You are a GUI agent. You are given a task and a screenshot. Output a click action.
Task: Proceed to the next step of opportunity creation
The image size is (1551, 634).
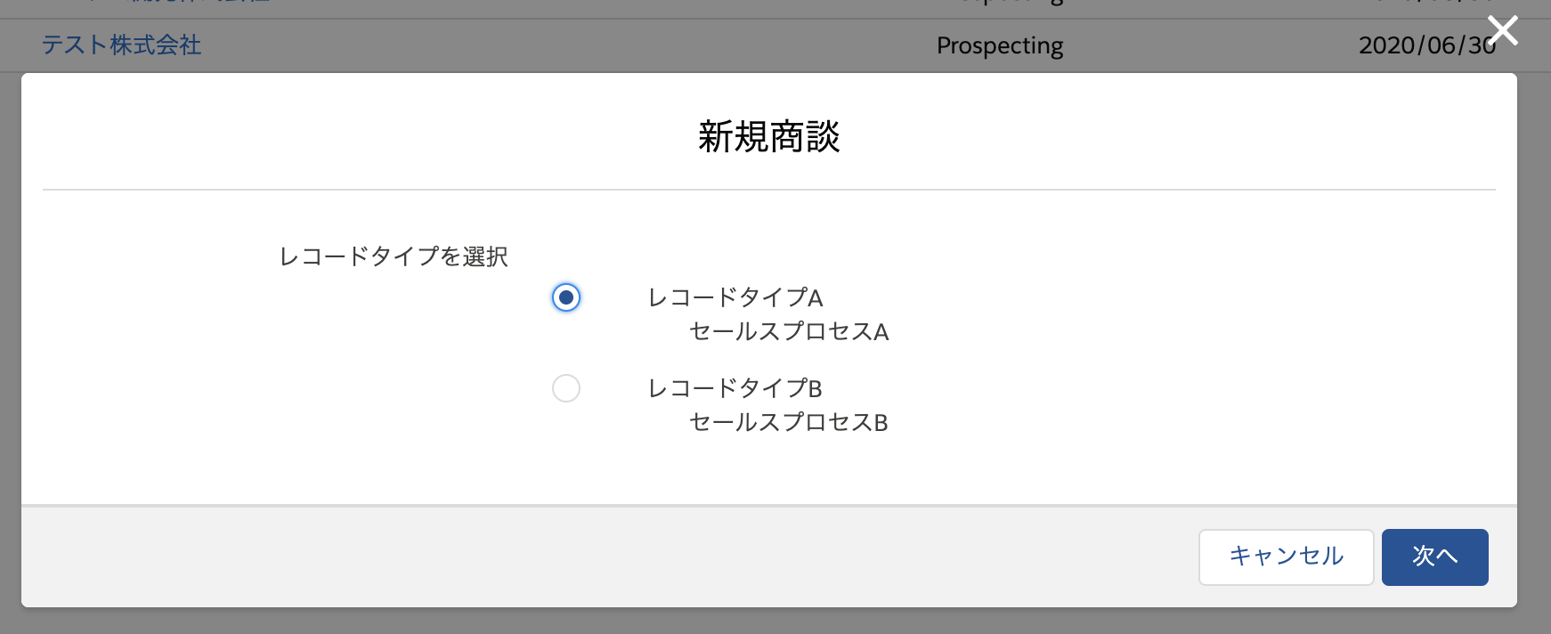click(x=1434, y=556)
